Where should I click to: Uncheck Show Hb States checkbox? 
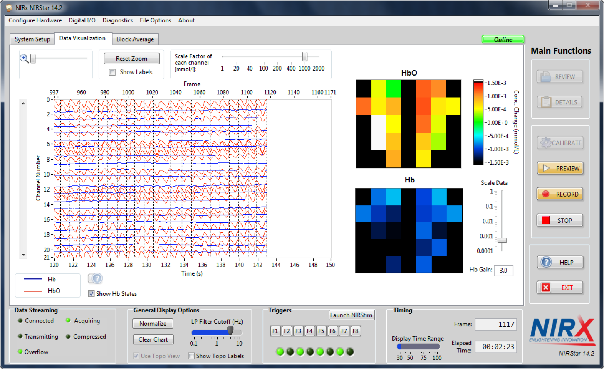91,294
